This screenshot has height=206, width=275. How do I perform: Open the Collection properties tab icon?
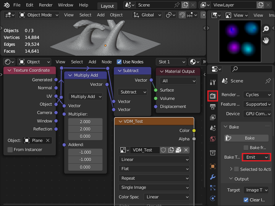[213, 153]
